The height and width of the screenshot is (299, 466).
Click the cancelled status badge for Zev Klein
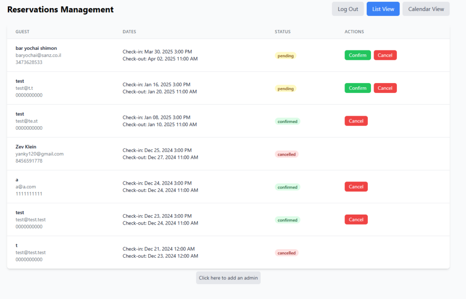click(286, 154)
